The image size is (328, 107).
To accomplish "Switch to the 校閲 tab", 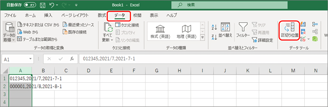I will point(138,15).
